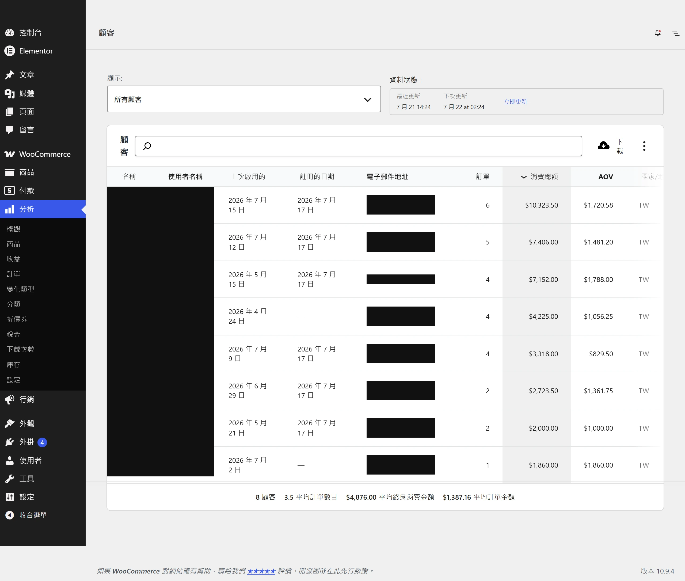Open 下載次數 analytics submenu

20,349
